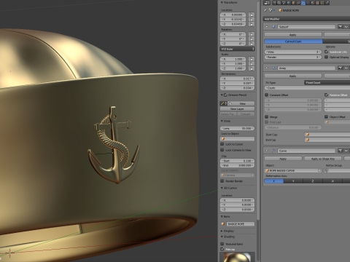Image resolution: width=350 pixels, height=262 pixels.
Task: Open the Physics properties tab icon
Action: [327, 3]
